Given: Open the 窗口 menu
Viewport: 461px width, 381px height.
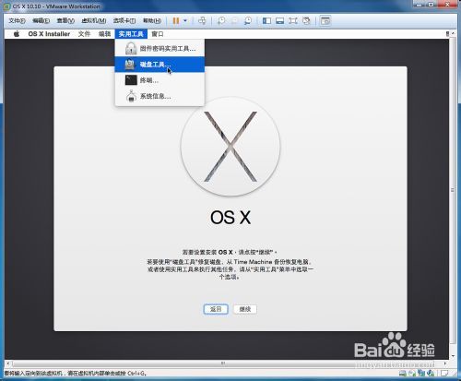Looking at the screenshot, I should (158, 34).
